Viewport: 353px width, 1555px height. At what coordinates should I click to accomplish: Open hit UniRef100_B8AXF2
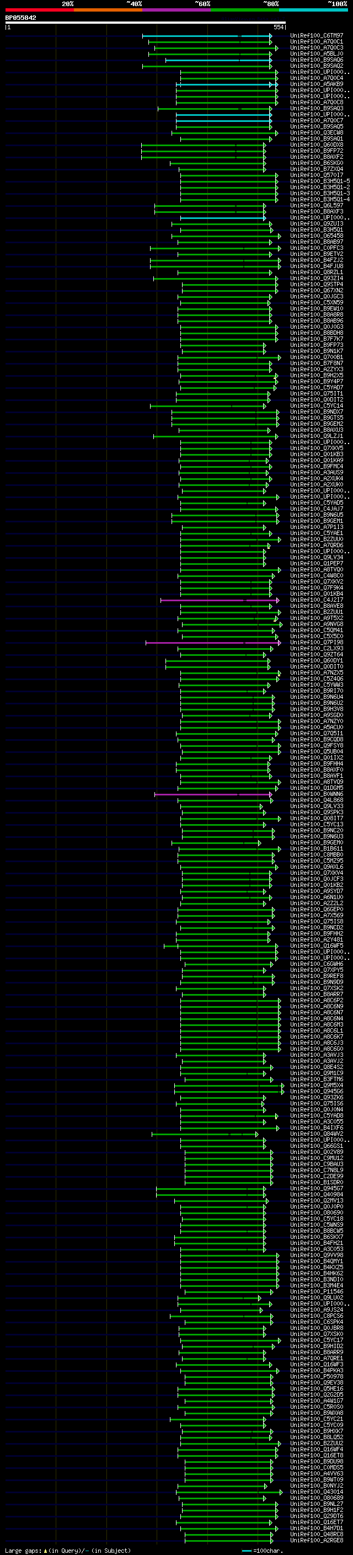(317, 157)
